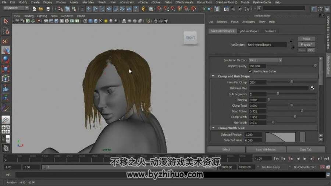Open the nHair menu
The width and height of the screenshot is (331, 186).
point(113,2)
